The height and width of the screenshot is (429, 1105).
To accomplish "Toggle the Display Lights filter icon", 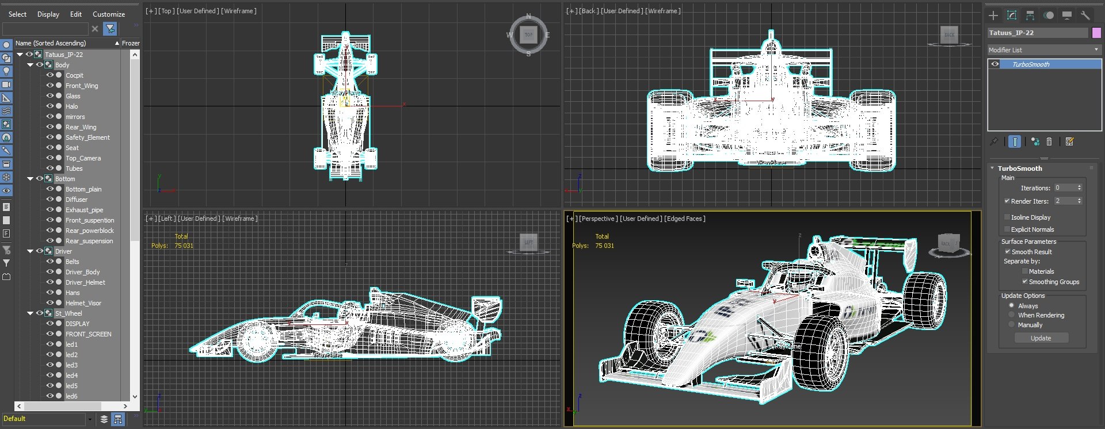I will (6, 71).
